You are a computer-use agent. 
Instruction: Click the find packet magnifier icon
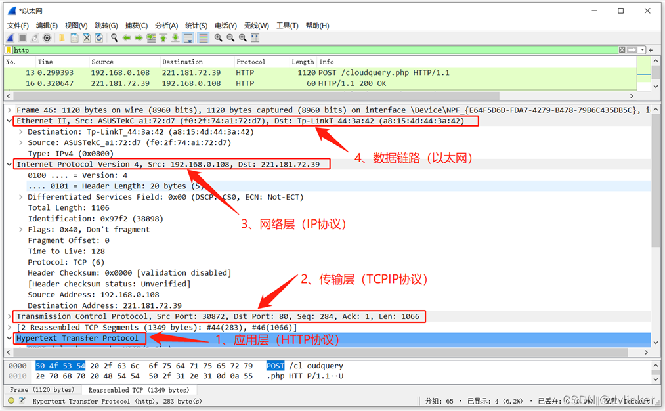pyautogui.click(x=114, y=38)
